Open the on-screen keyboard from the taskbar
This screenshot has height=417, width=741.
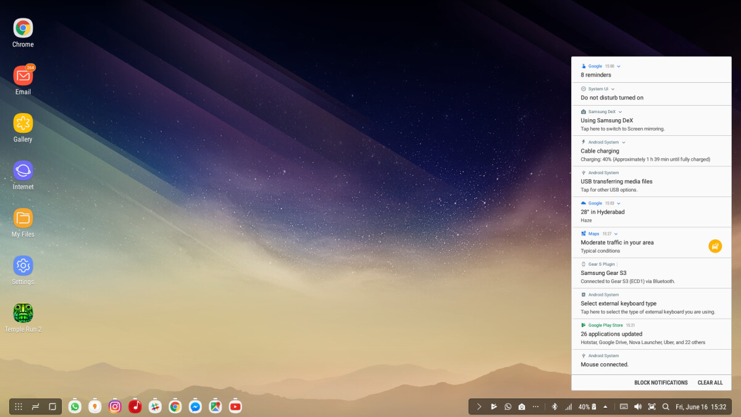(623, 406)
